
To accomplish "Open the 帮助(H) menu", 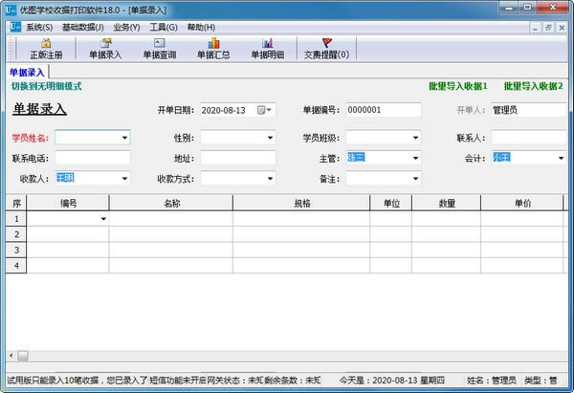I will [201, 28].
